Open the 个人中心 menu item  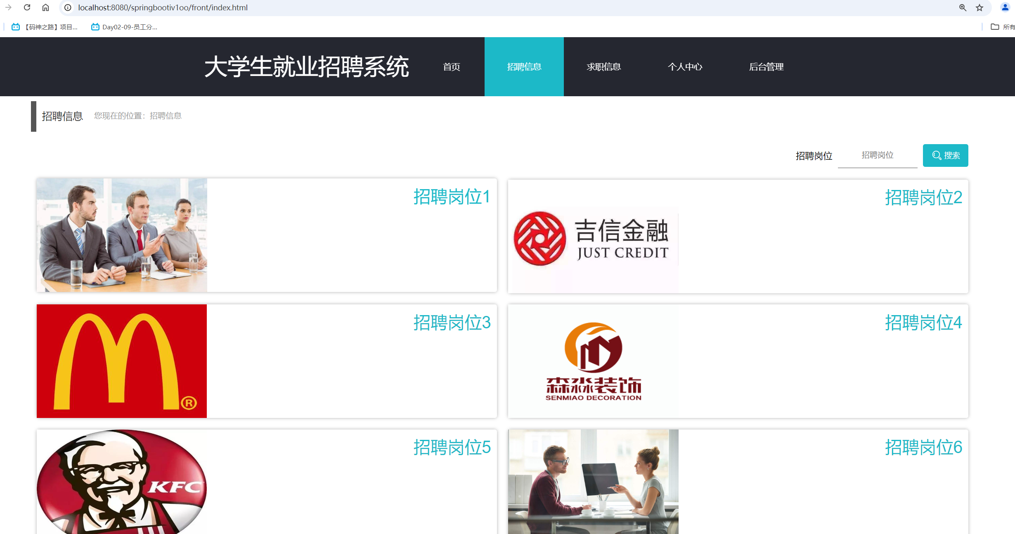point(685,66)
